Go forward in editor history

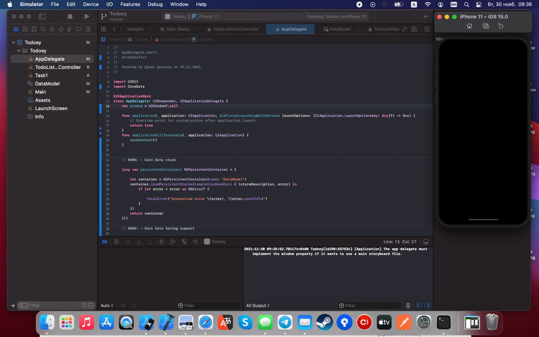pyautogui.click(x=122, y=29)
